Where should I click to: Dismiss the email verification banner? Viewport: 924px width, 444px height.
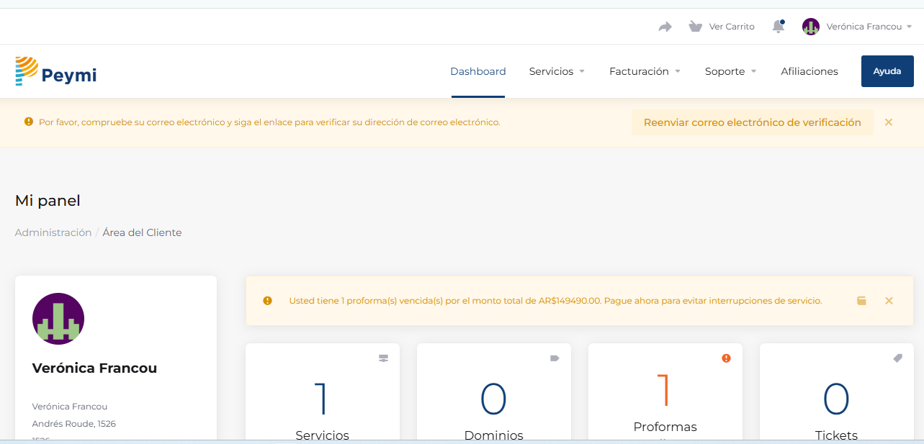pos(889,122)
